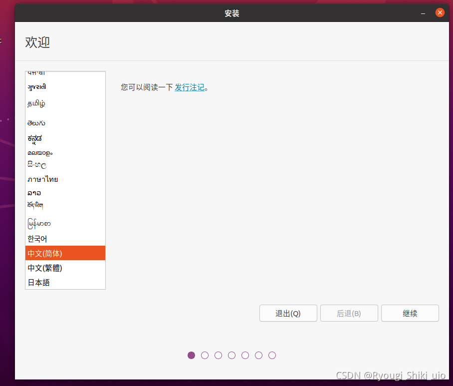453x386 pixels.
Task: Select 中文(繁體) in language list
Action: coord(65,268)
